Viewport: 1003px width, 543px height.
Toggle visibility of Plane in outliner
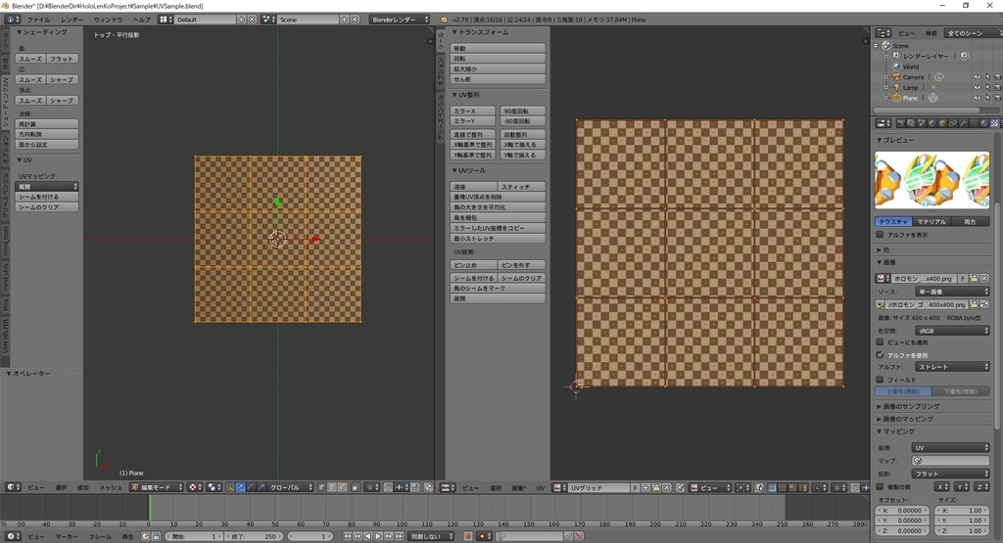point(978,98)
